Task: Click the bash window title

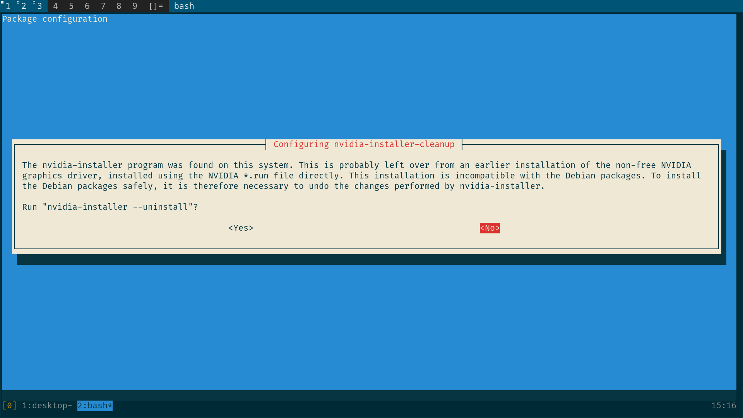Action: click(184, 6)
